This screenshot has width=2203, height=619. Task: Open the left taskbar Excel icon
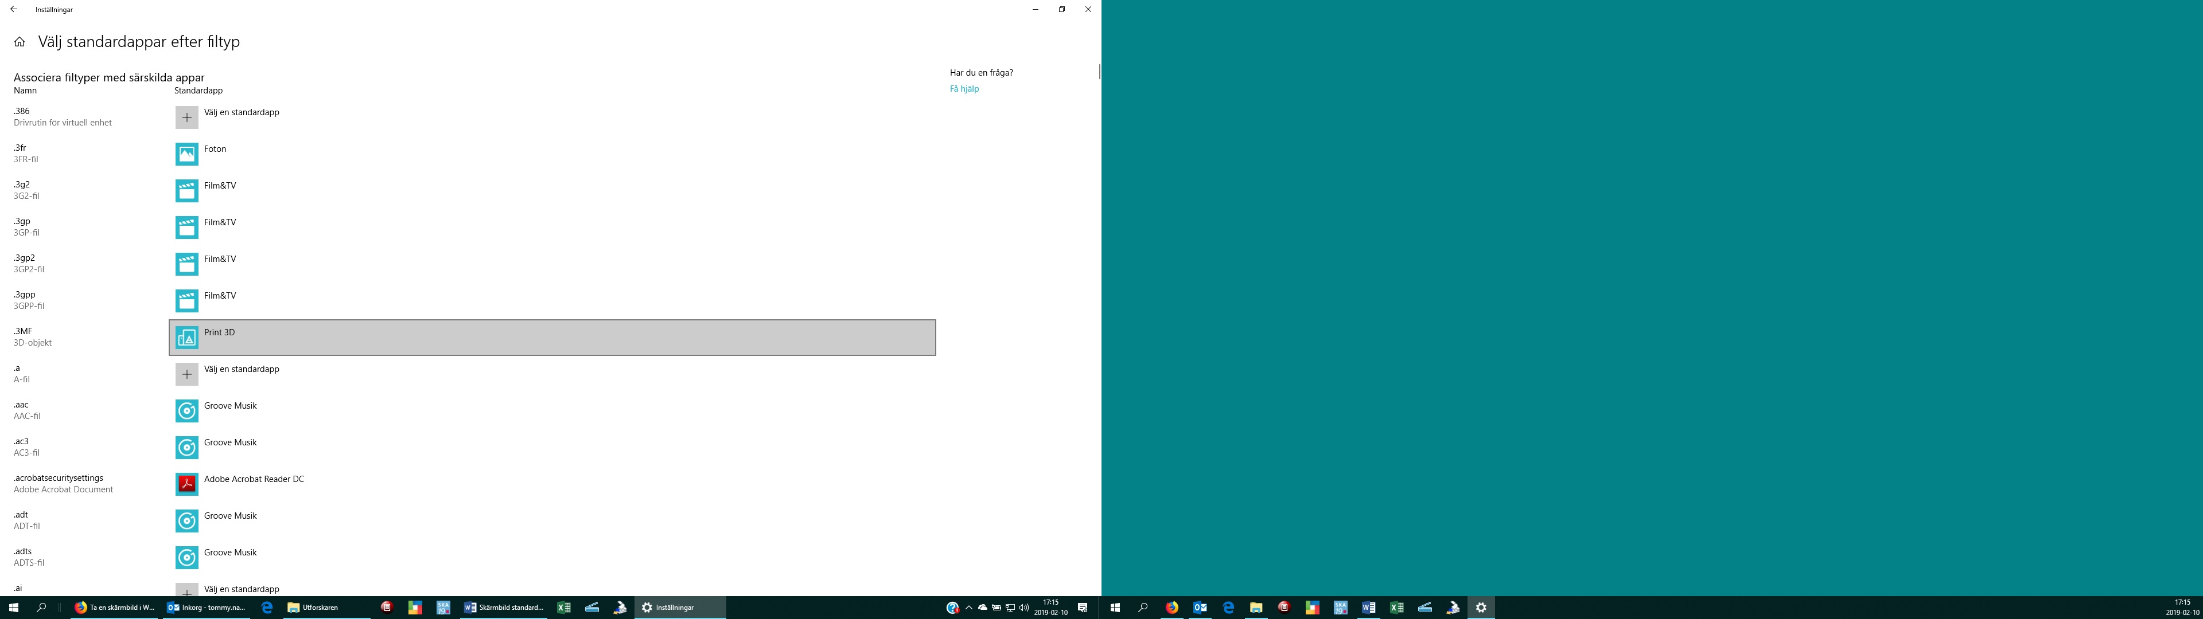(563, 608)
